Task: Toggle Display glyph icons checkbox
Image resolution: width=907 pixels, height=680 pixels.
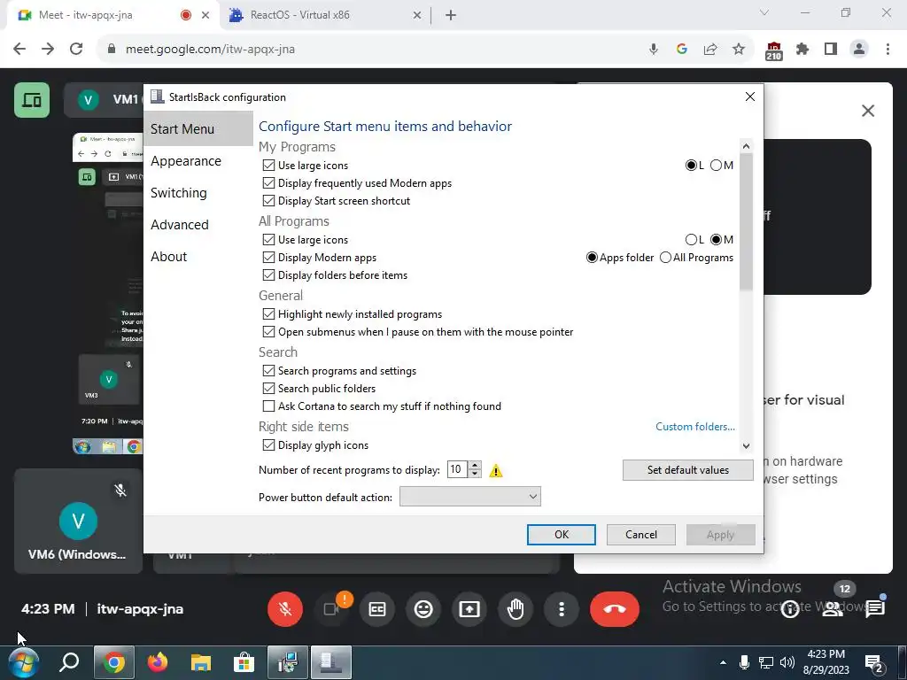Action: click(268, 445)
